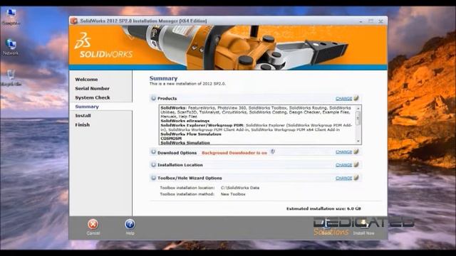Viewport: 456px width, 256px height.
Task: Expand the Installation Location section
Action: [x=153, y=164]
